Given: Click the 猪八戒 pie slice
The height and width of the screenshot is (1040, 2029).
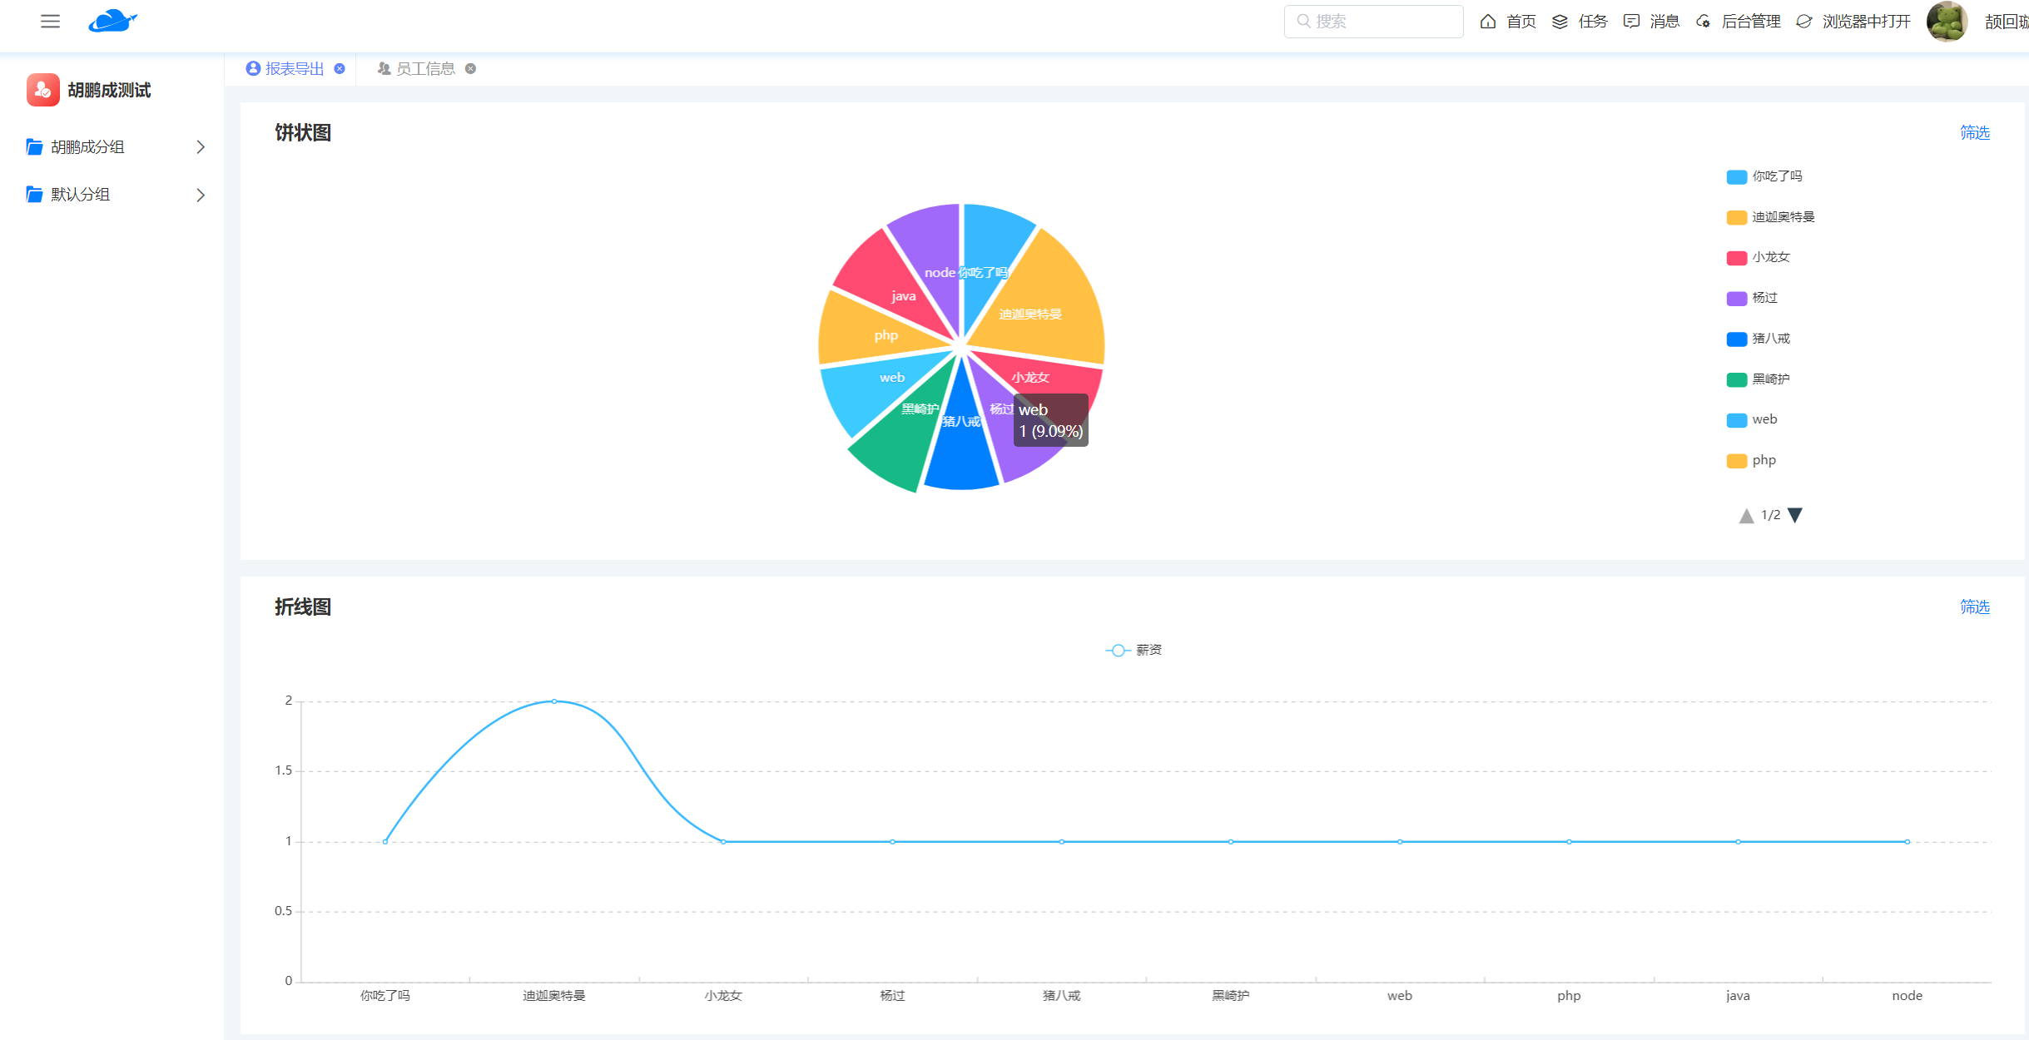Looking at the screenshot, I should (962, 441).
